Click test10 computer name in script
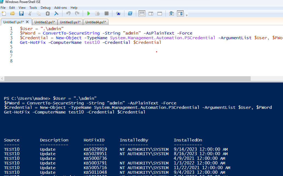The height and width of the screenshot is (176, 283). 92,42
